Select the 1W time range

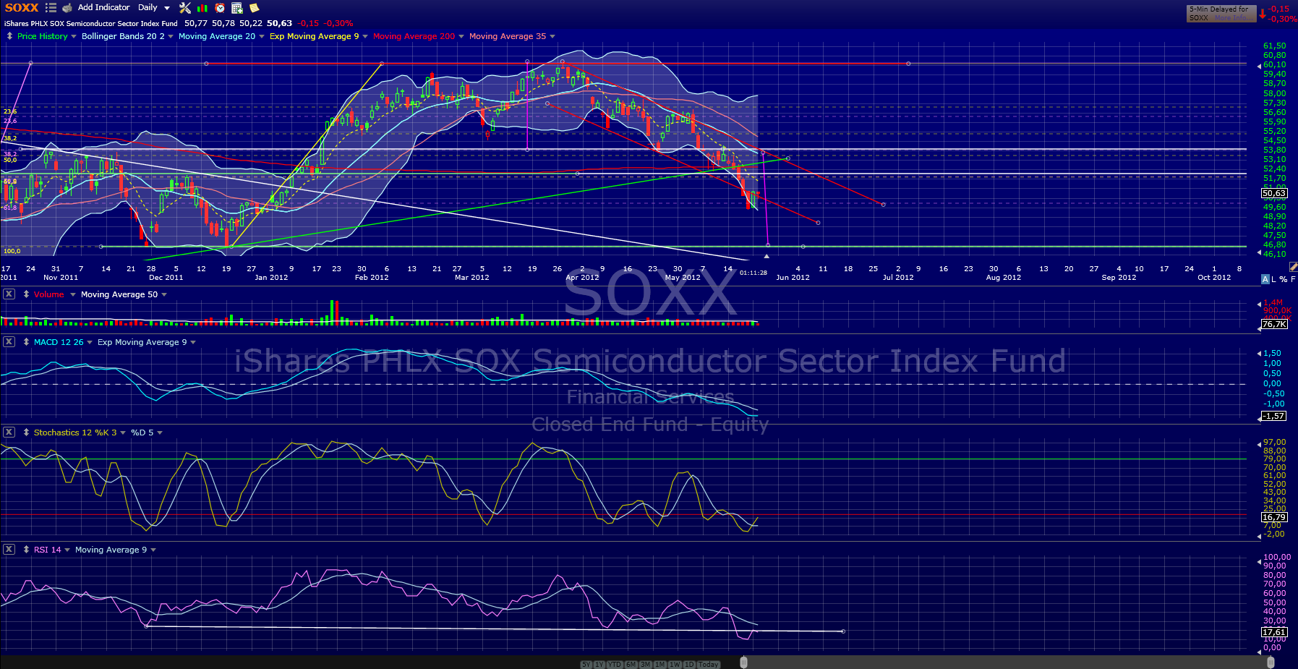pyautogui.click(x=675, y=665)
